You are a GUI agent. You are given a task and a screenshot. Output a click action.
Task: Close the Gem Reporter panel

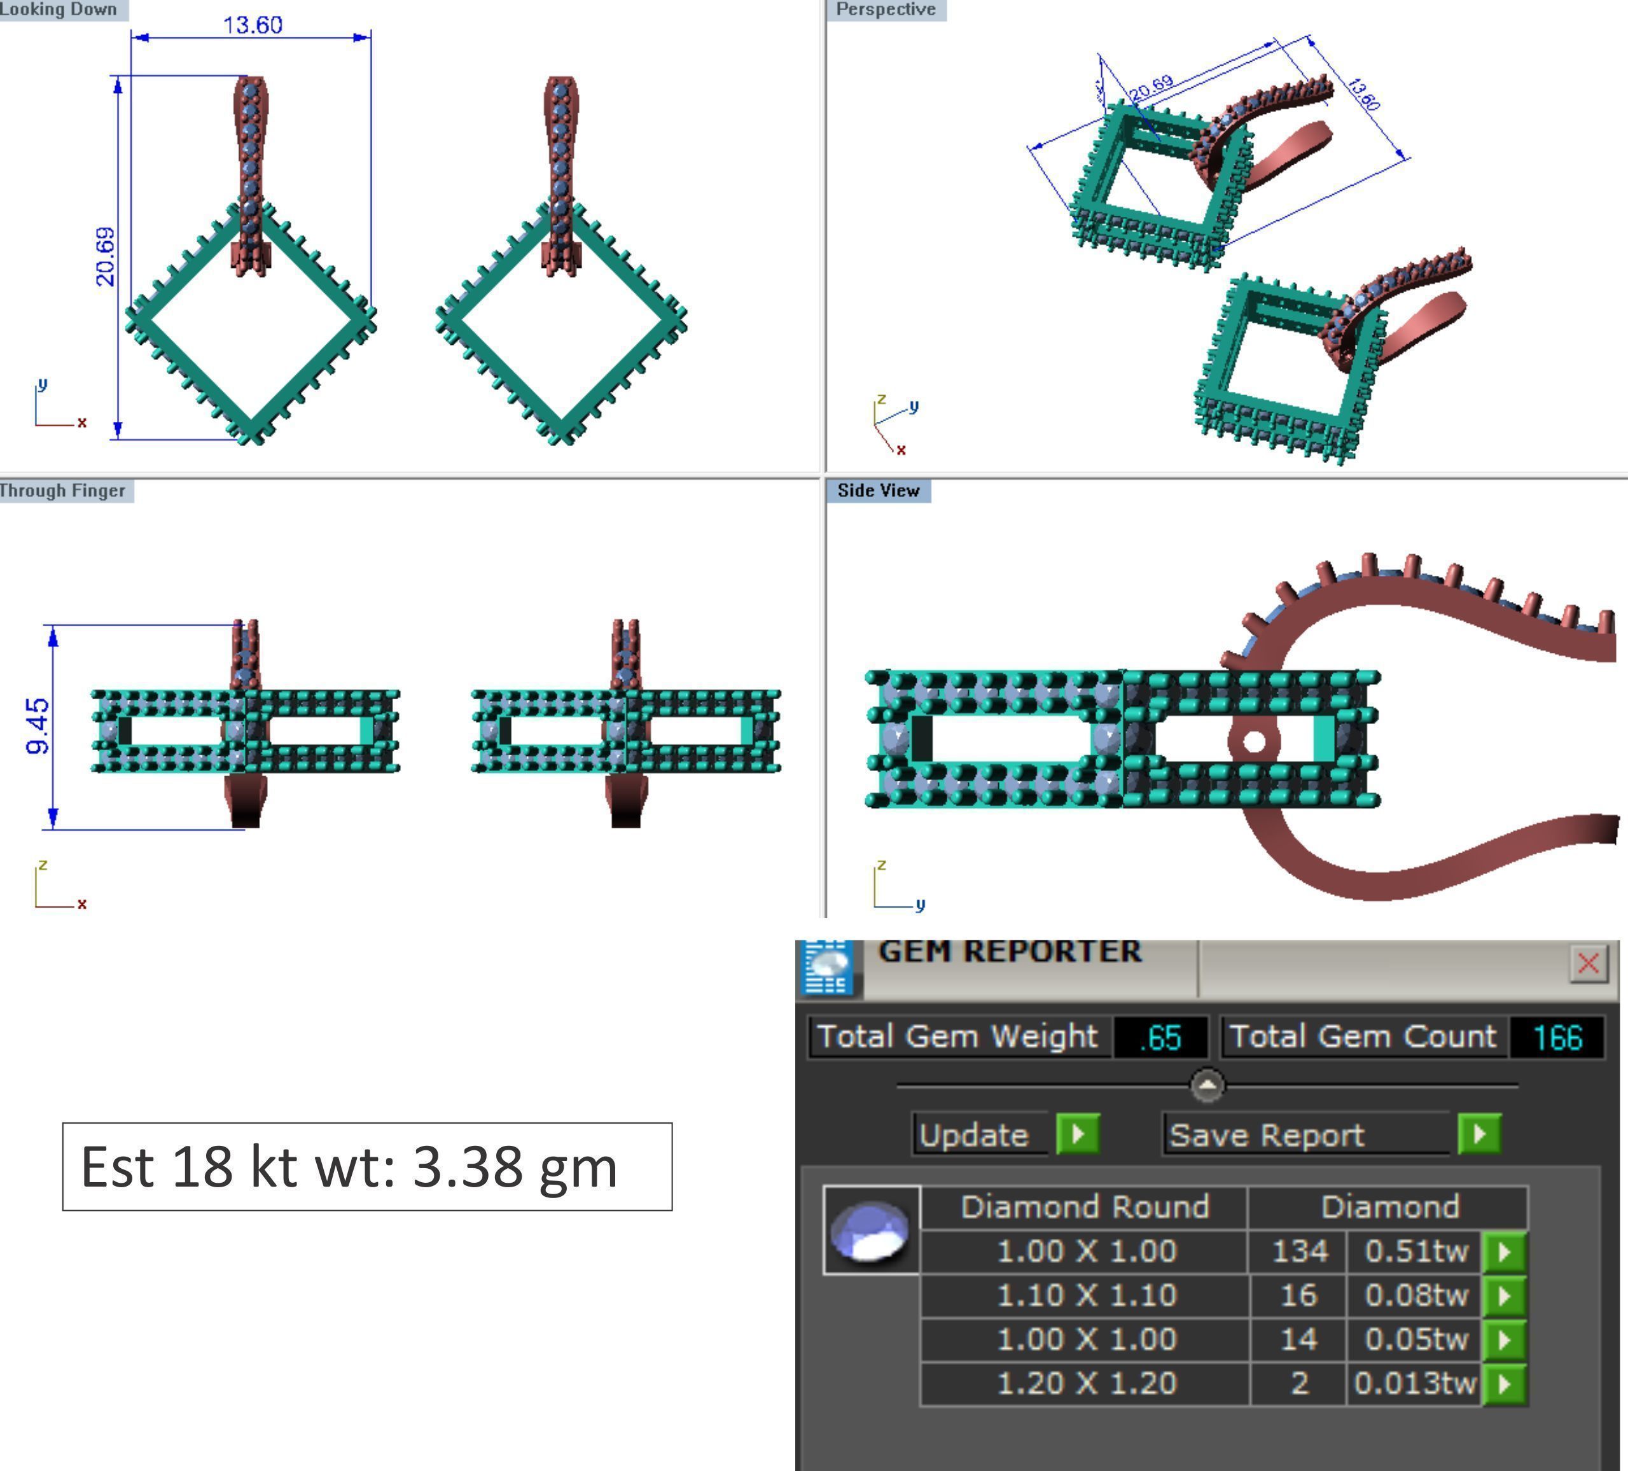point(1588,963)
